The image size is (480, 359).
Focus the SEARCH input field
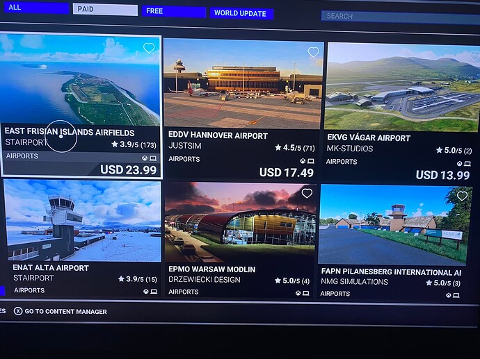(401, 17)
